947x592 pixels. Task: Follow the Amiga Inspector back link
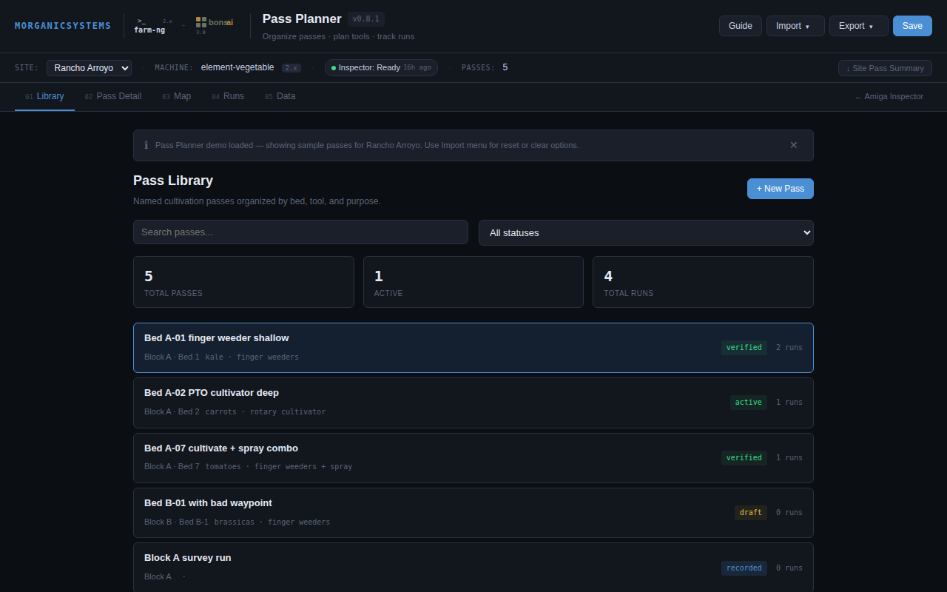click(889, 96)
